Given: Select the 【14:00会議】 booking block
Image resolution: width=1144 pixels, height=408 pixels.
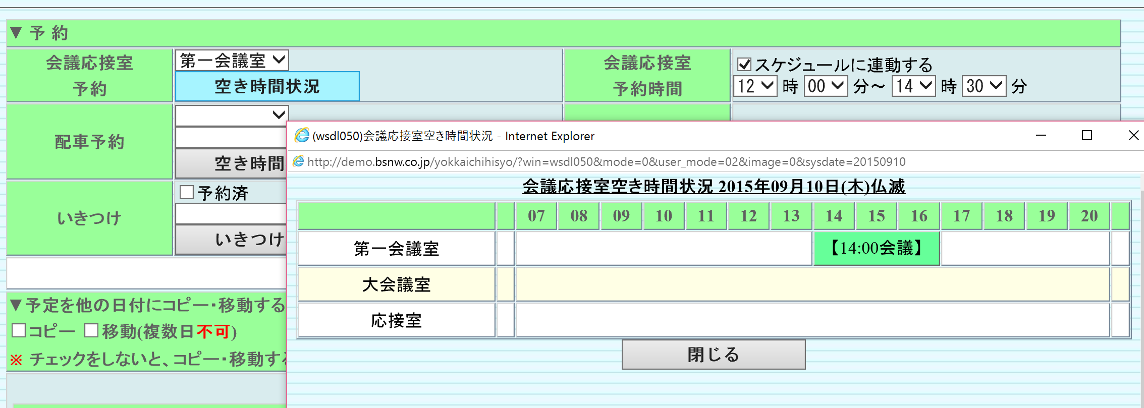Looking at the screenshot, I should pos(876,248).
